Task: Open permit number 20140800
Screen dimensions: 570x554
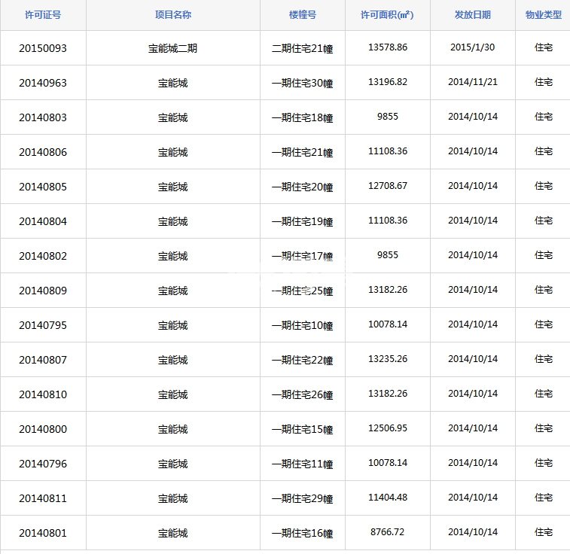Action: (x=43, y=429)
